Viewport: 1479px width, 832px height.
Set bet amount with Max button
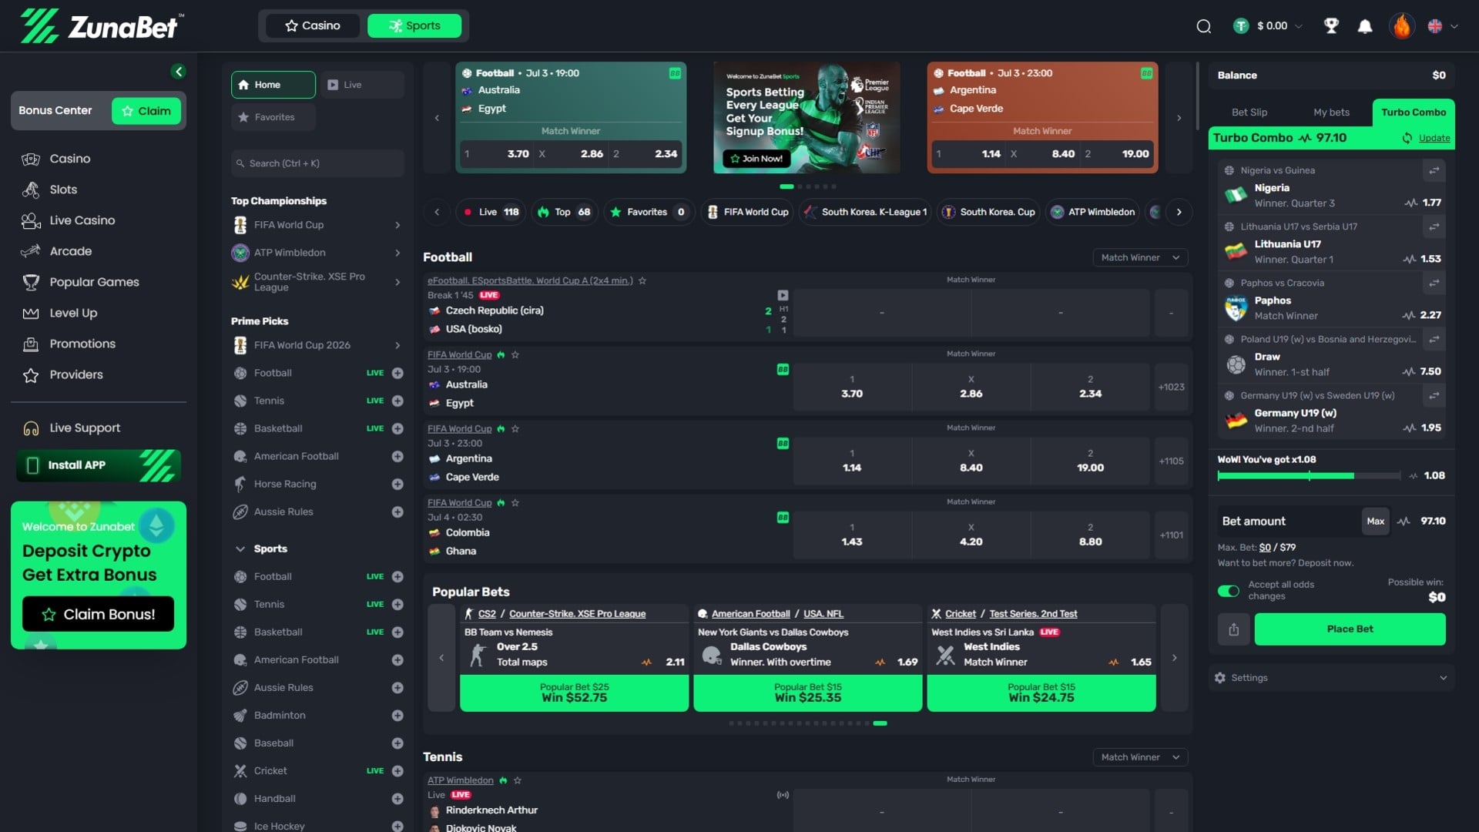point(1375,522)
